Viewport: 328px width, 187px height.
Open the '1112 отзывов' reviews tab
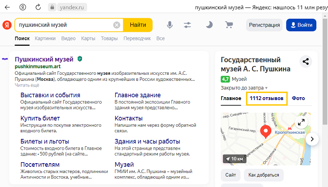point(266,99)
